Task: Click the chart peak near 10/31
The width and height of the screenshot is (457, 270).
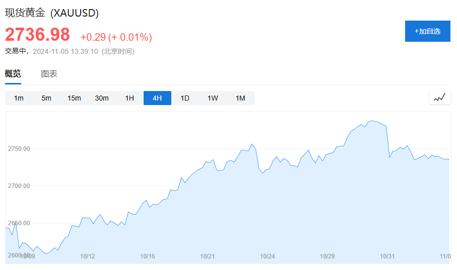Action: [372, 121]
